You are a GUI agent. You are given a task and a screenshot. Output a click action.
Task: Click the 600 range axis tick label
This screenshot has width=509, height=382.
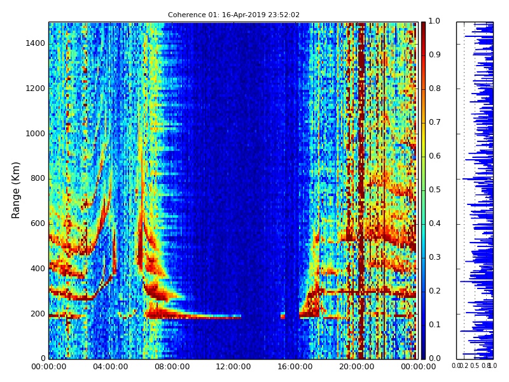coord(38,223)
